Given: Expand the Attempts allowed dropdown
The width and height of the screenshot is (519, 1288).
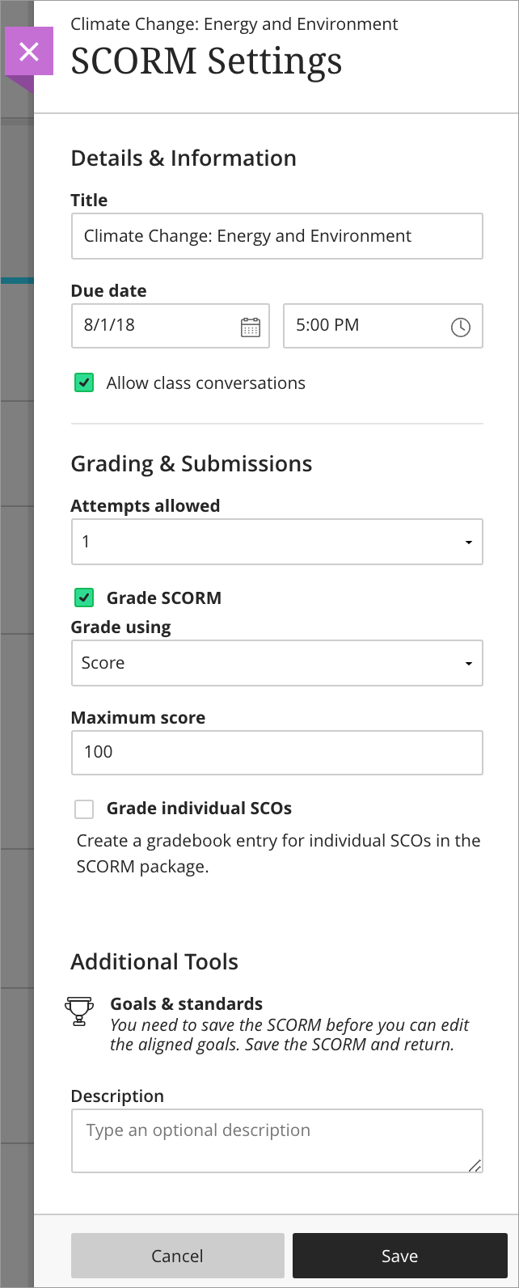Looking at the screenshot, I should 277,542.
